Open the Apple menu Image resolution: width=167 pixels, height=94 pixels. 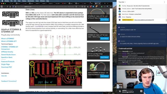2,1
